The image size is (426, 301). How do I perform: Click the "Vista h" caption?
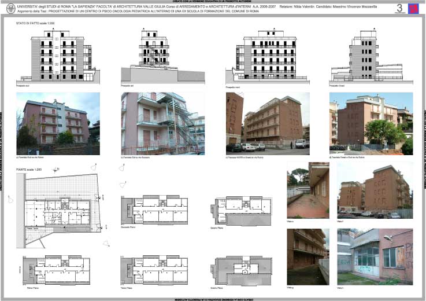coord(340,288)
